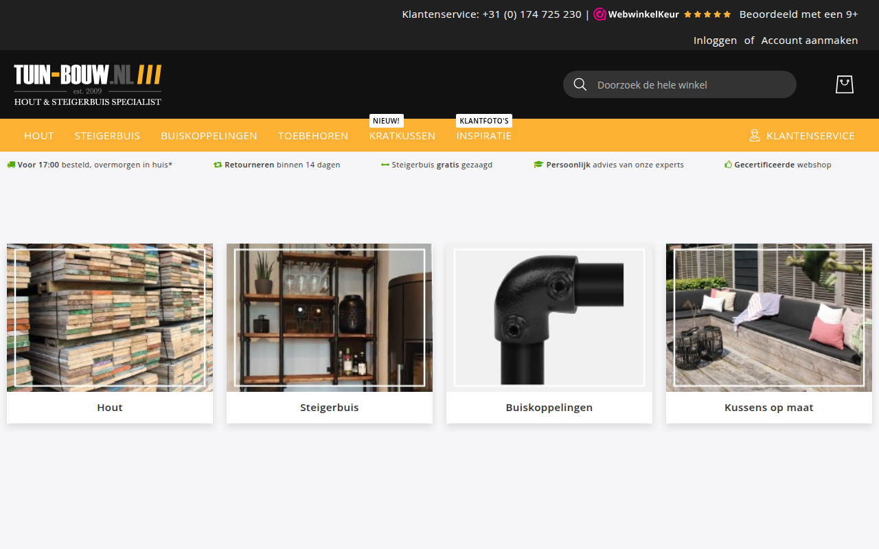The width and height of the screenshot is (879, 549).
Task: Click 'Steigerbuis gratis gezaagd' text
Action: [442, 165]
